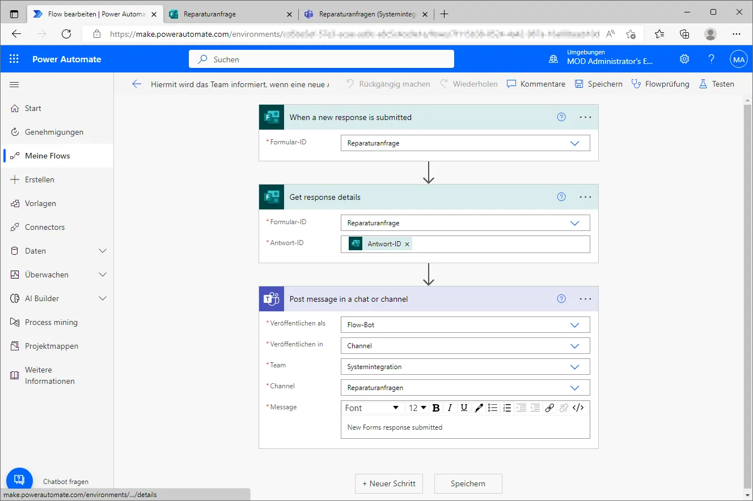Open Connectors in the left navigation
This screenshot has width=753, height=501.
click(57, 227)
